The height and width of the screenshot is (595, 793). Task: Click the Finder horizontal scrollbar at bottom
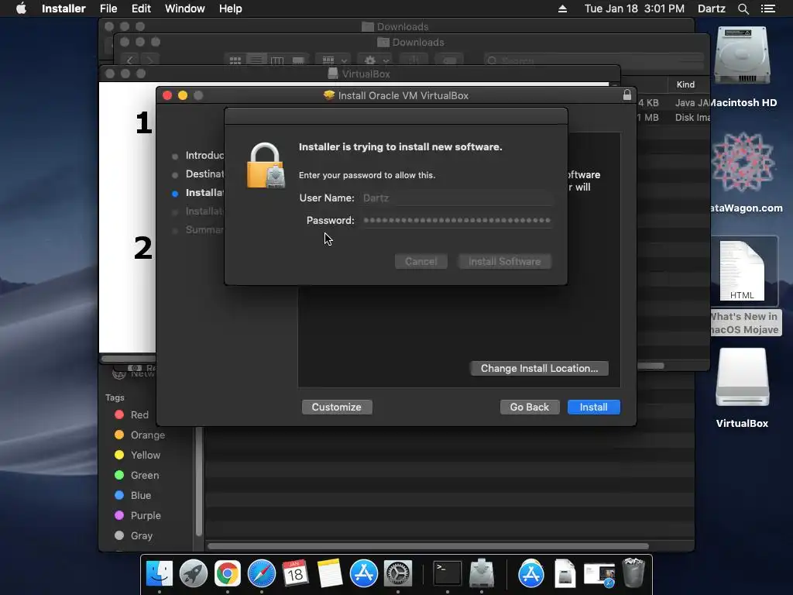427,546
